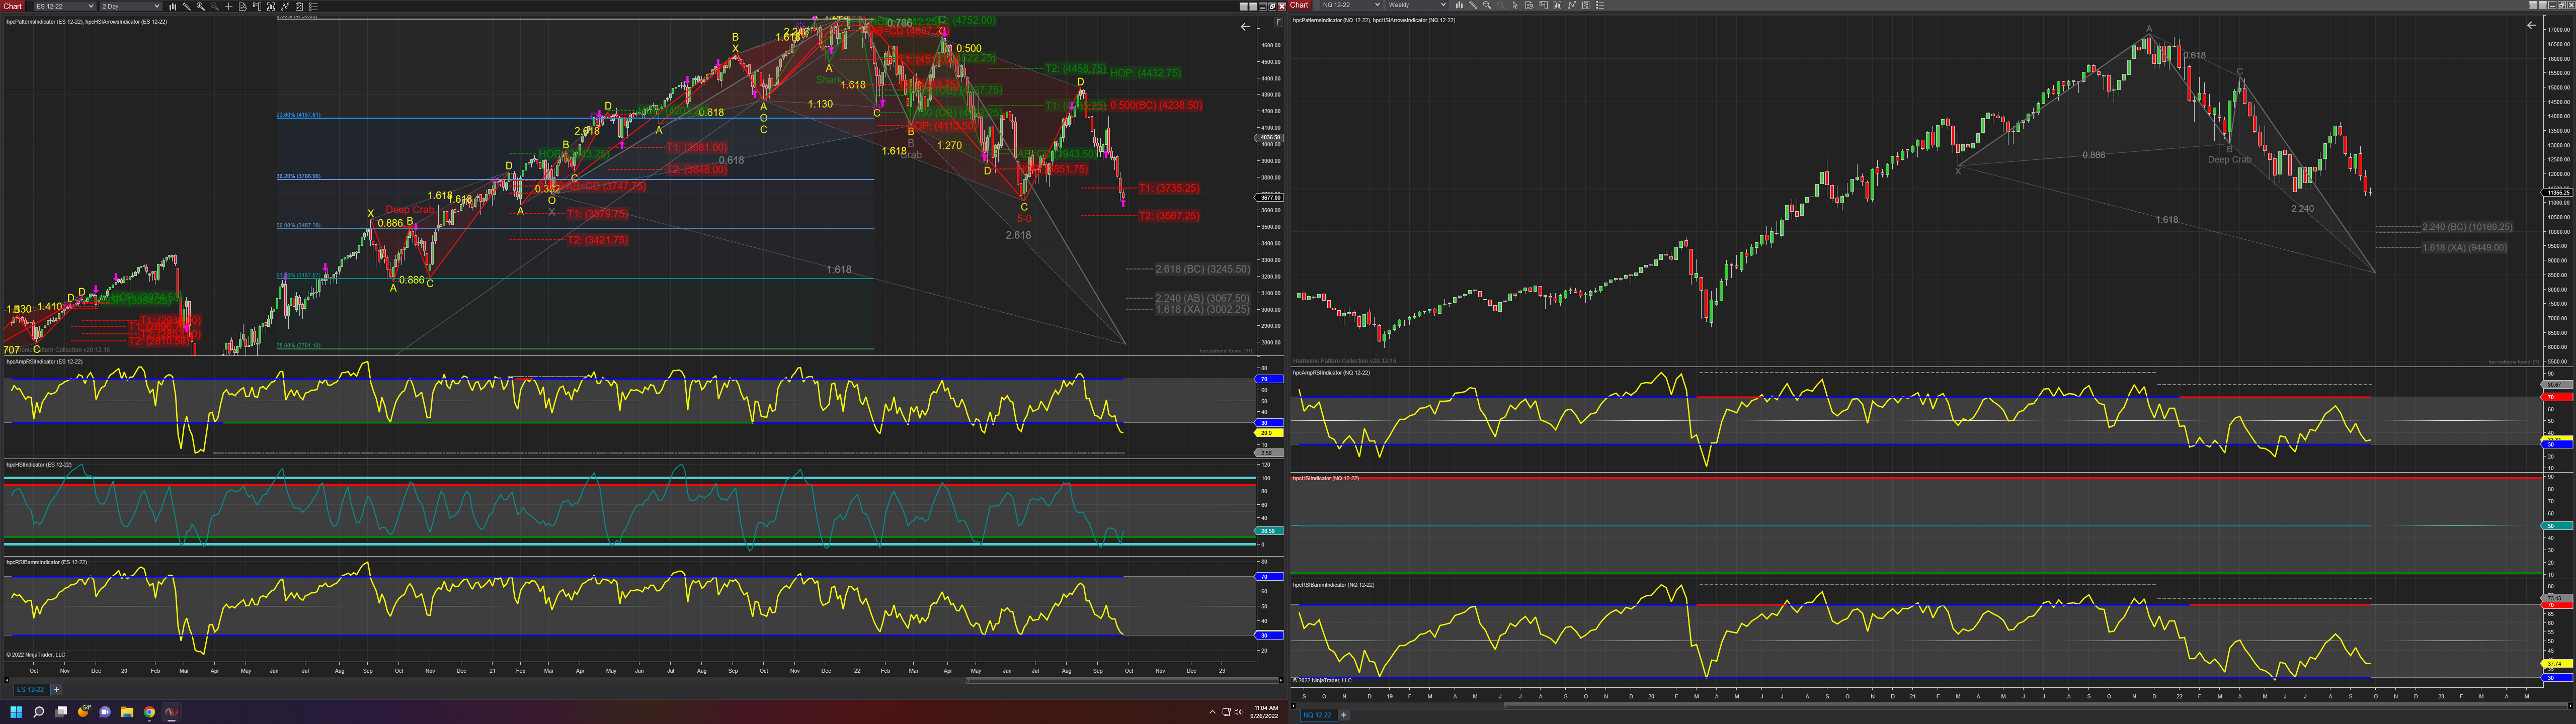Toggle crosshair cursor on ES chart
The width and height of the screenshot is (2576, 724).
pos(229,6)
